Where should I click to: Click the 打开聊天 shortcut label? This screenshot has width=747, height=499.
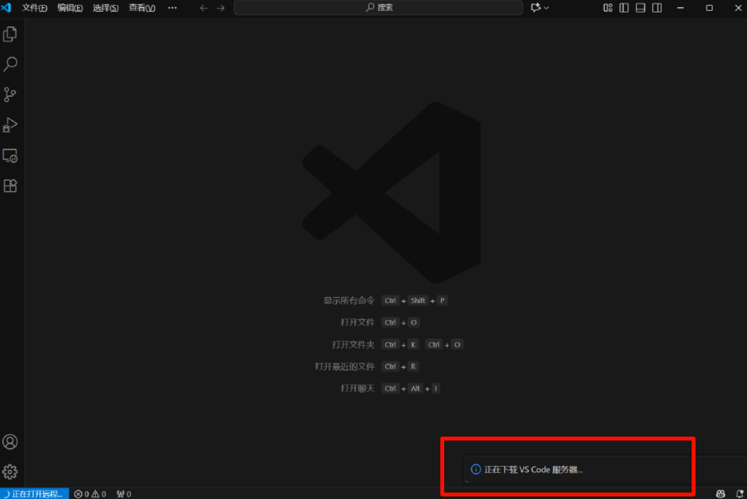pyautogui.click(x=358, y=388)
